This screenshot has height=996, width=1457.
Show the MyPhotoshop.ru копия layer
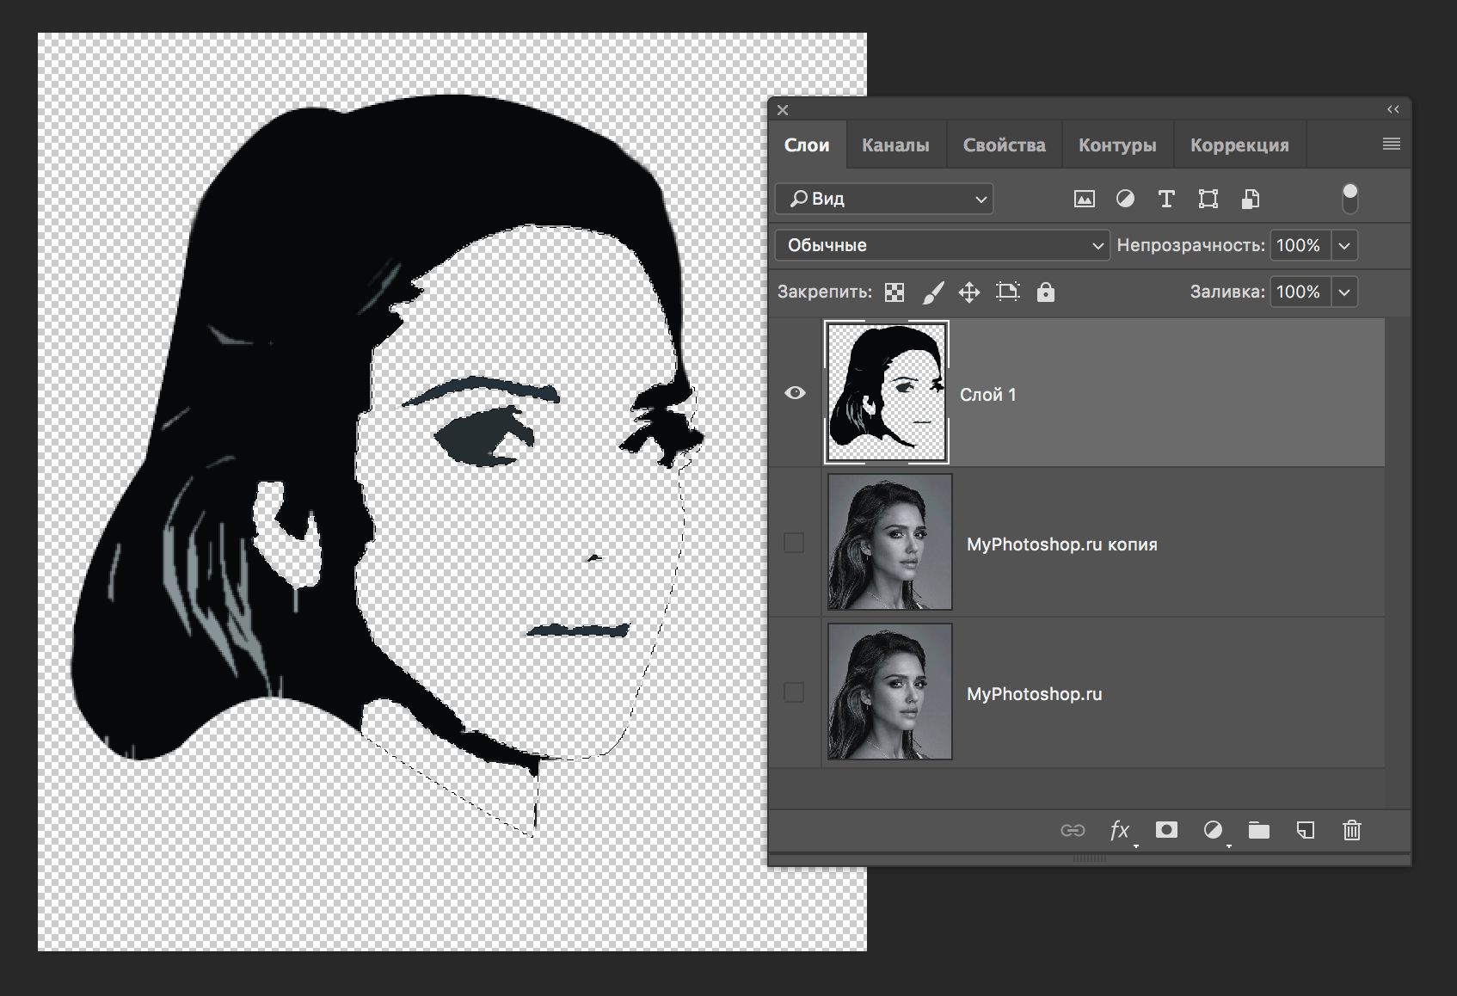[794, 543]
